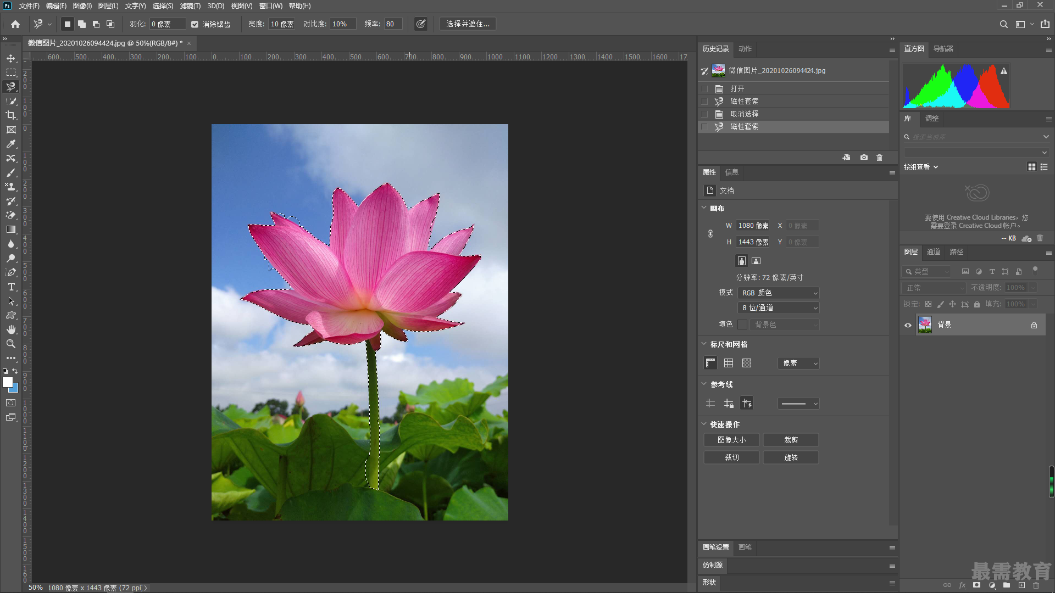Select the Path Selection tool
Viewport: 1055px width, 593px height.
pyautogui.click(x=11, y=301)
